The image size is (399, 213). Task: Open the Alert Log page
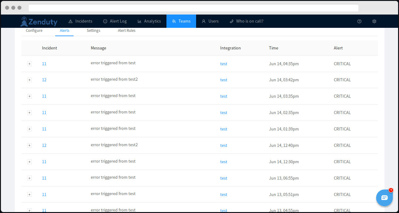coord(115,21)
